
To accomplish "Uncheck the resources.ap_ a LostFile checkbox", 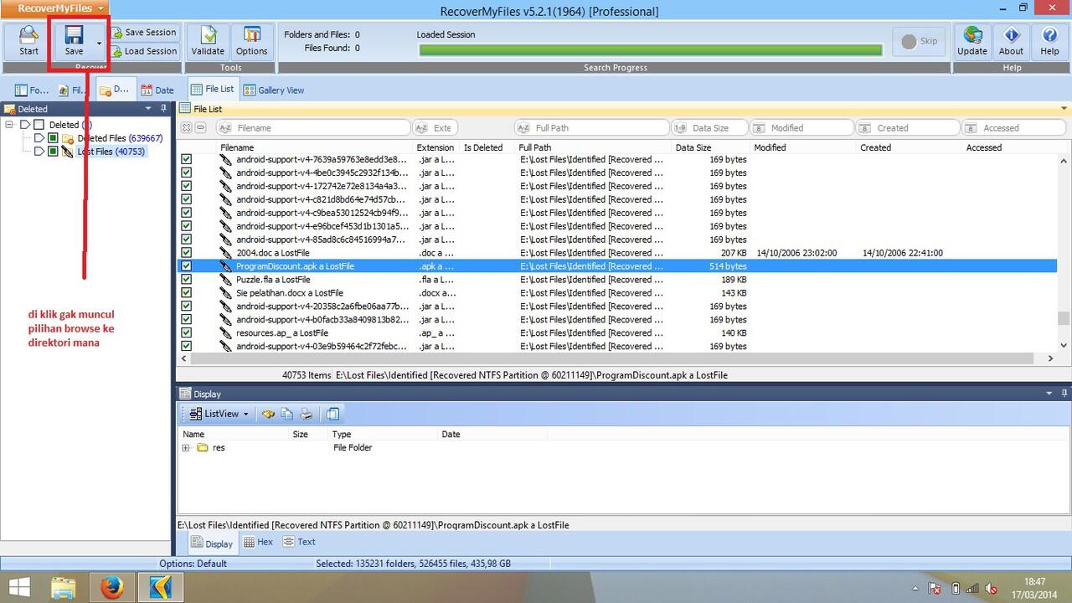I will pyautogui.click(x=187, y=332).
